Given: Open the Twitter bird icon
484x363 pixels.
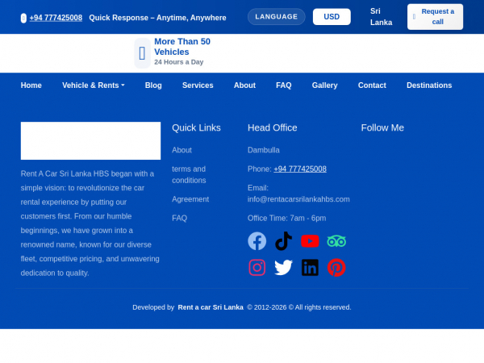Looking at the screenshot, I should (x=283, y=267).
